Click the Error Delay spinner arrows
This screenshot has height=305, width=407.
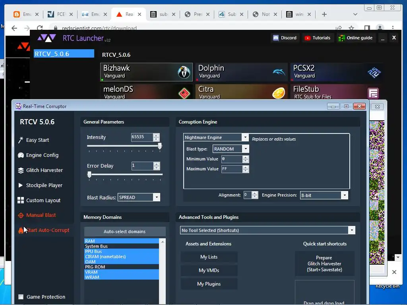point(157,166)
